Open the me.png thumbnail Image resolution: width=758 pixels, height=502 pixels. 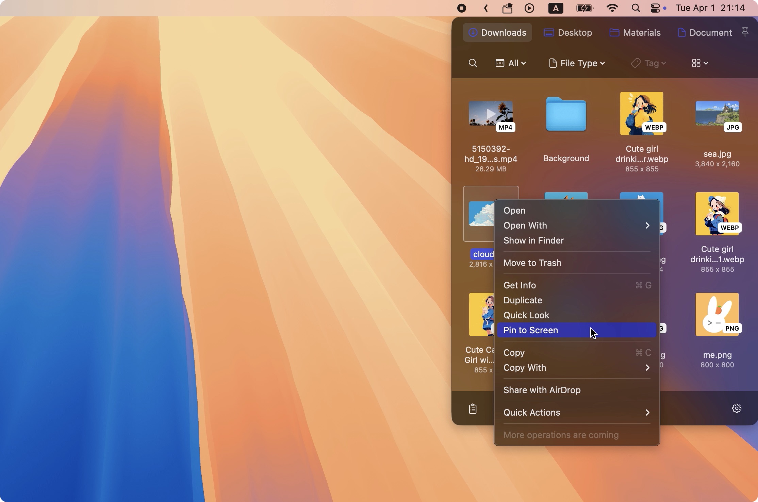pyautogui.click(x=717, y=315)
